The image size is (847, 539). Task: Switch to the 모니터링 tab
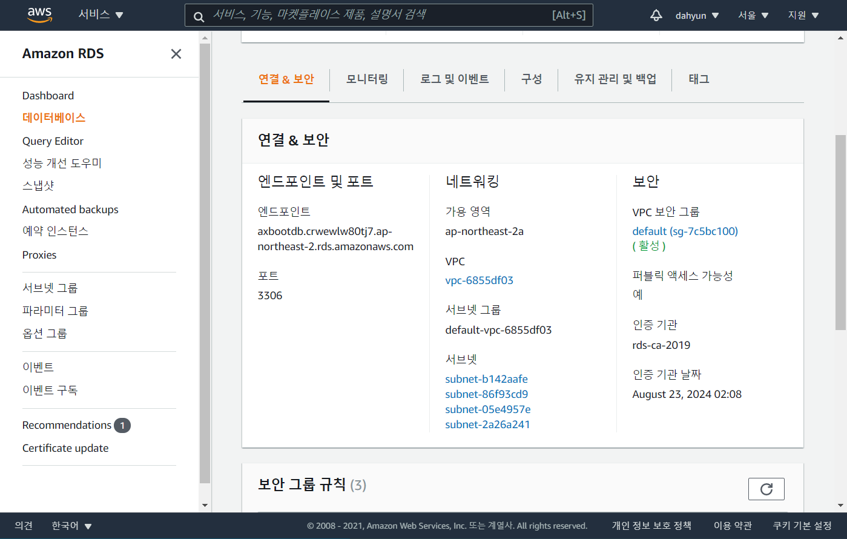[x=367, y=79]
